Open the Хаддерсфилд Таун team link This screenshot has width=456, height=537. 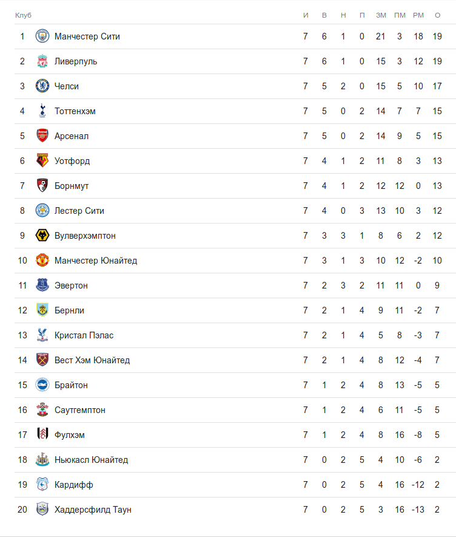pos(93,510)
